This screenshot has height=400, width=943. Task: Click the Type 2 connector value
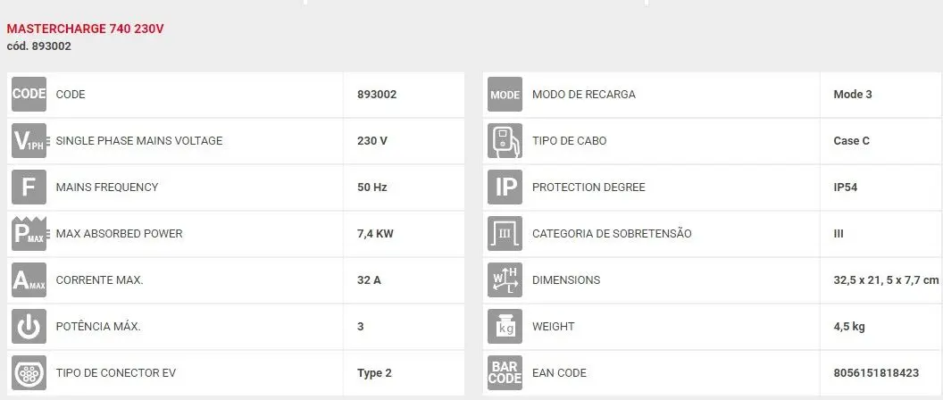374,373
